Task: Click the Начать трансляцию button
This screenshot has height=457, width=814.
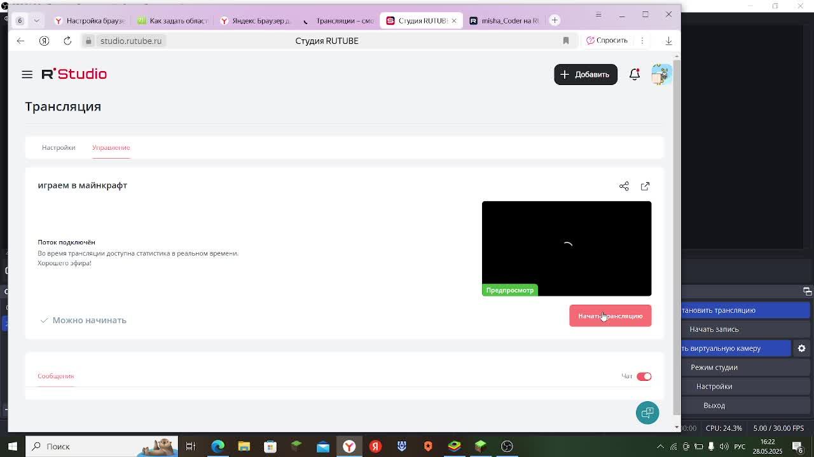Action: (x=610, y=315)
